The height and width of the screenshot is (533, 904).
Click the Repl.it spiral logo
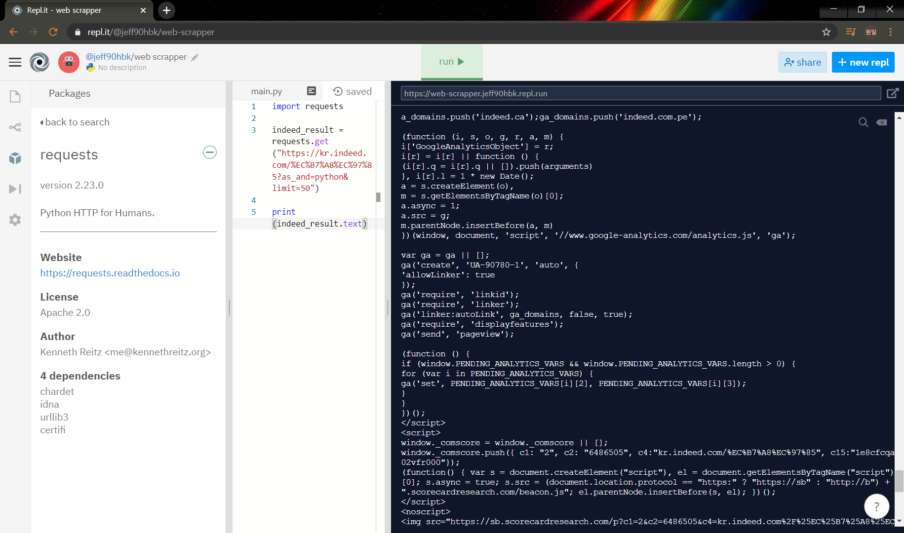[39, 62]
